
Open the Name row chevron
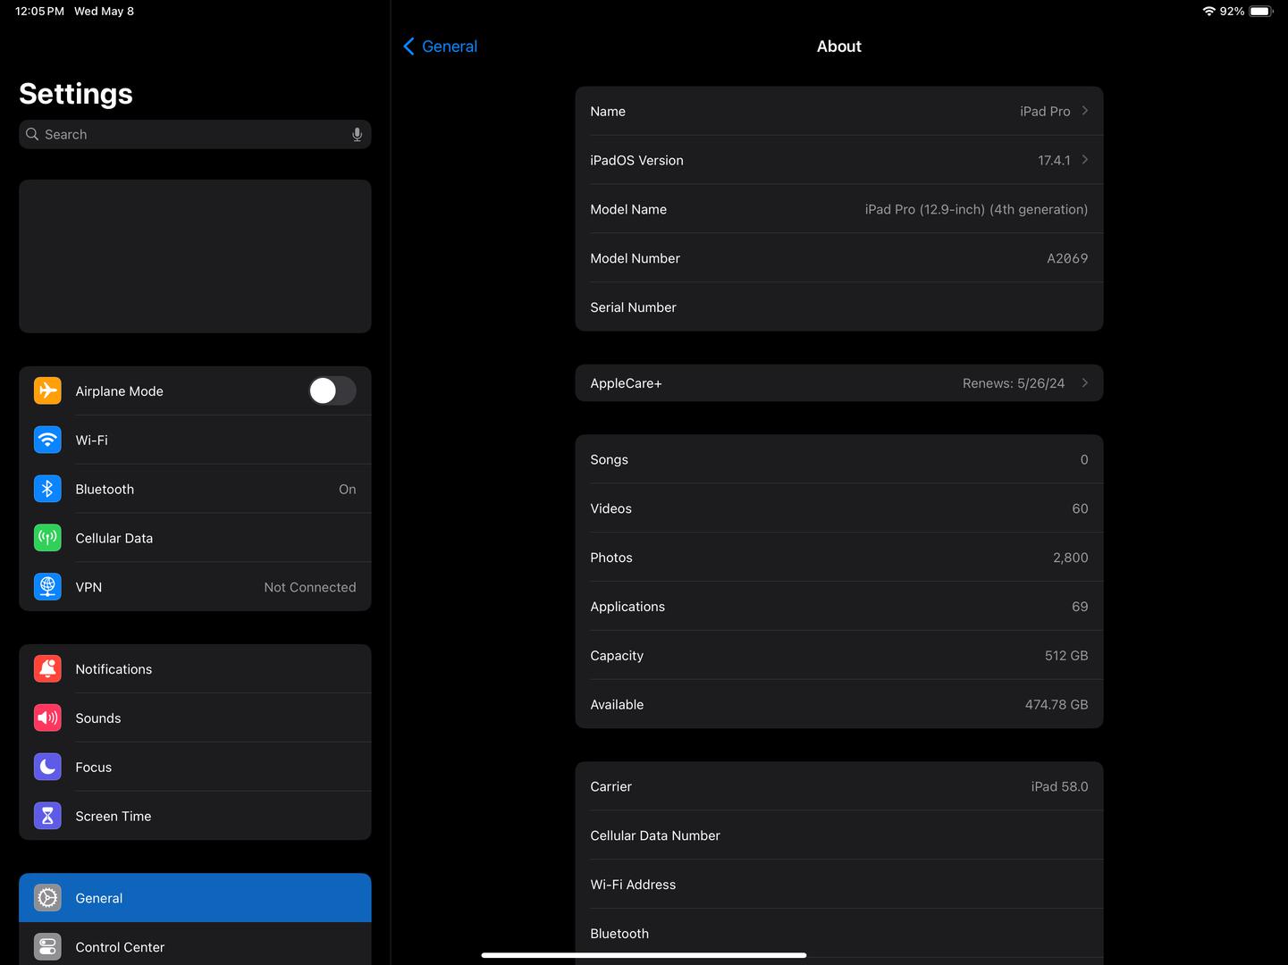coord(1085,111)
